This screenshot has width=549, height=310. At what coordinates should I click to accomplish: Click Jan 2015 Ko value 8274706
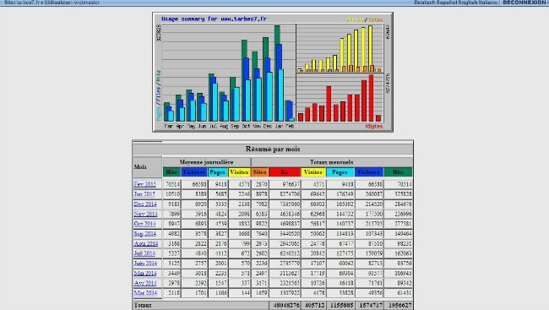(290, 194)
